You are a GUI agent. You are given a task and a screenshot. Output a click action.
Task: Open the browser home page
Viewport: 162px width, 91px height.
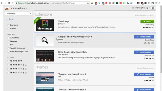pos(12,3)
